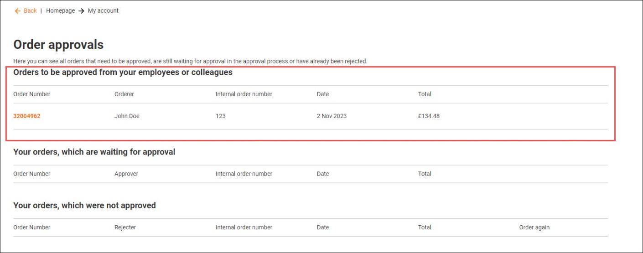The height and width of the screenshot is (253, 643).
Task: Go to Homepage via breadcrumb
Action: coord(60,11)
